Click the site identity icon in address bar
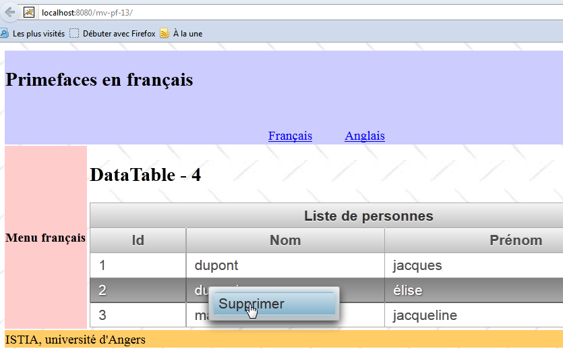563x349 pixels. [x=29, y=12]
